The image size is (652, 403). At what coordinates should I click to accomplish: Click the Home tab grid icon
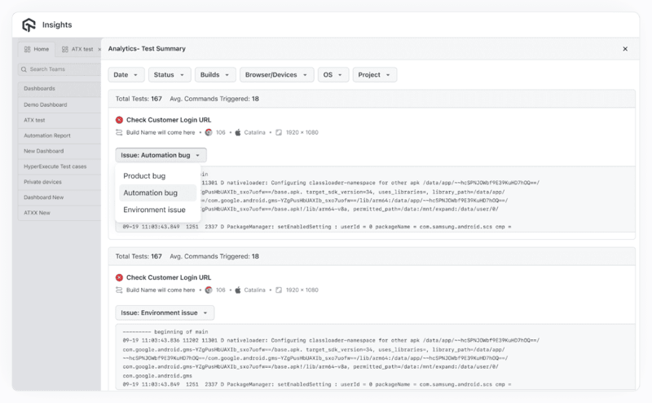(x=28, y=49)
